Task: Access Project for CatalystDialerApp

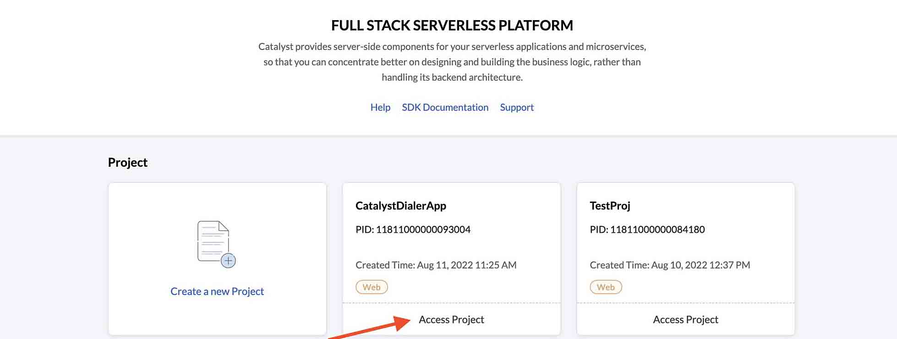Action: coord(451,319)
